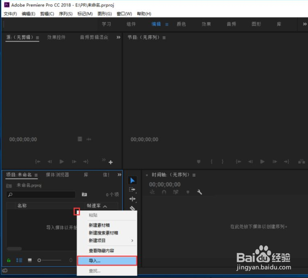Click the Mark In brace in program monitor
Viewport: 308px width, 278px height.
click(212, 162)
